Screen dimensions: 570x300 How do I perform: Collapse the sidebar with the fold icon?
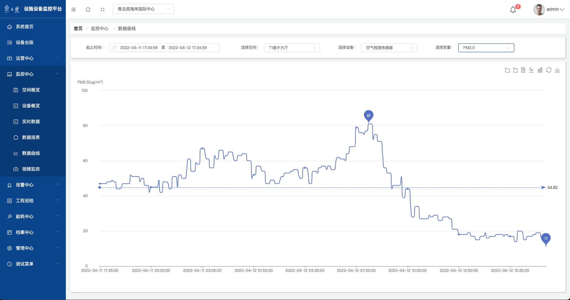pyautogui.click(x=73, y=9)
